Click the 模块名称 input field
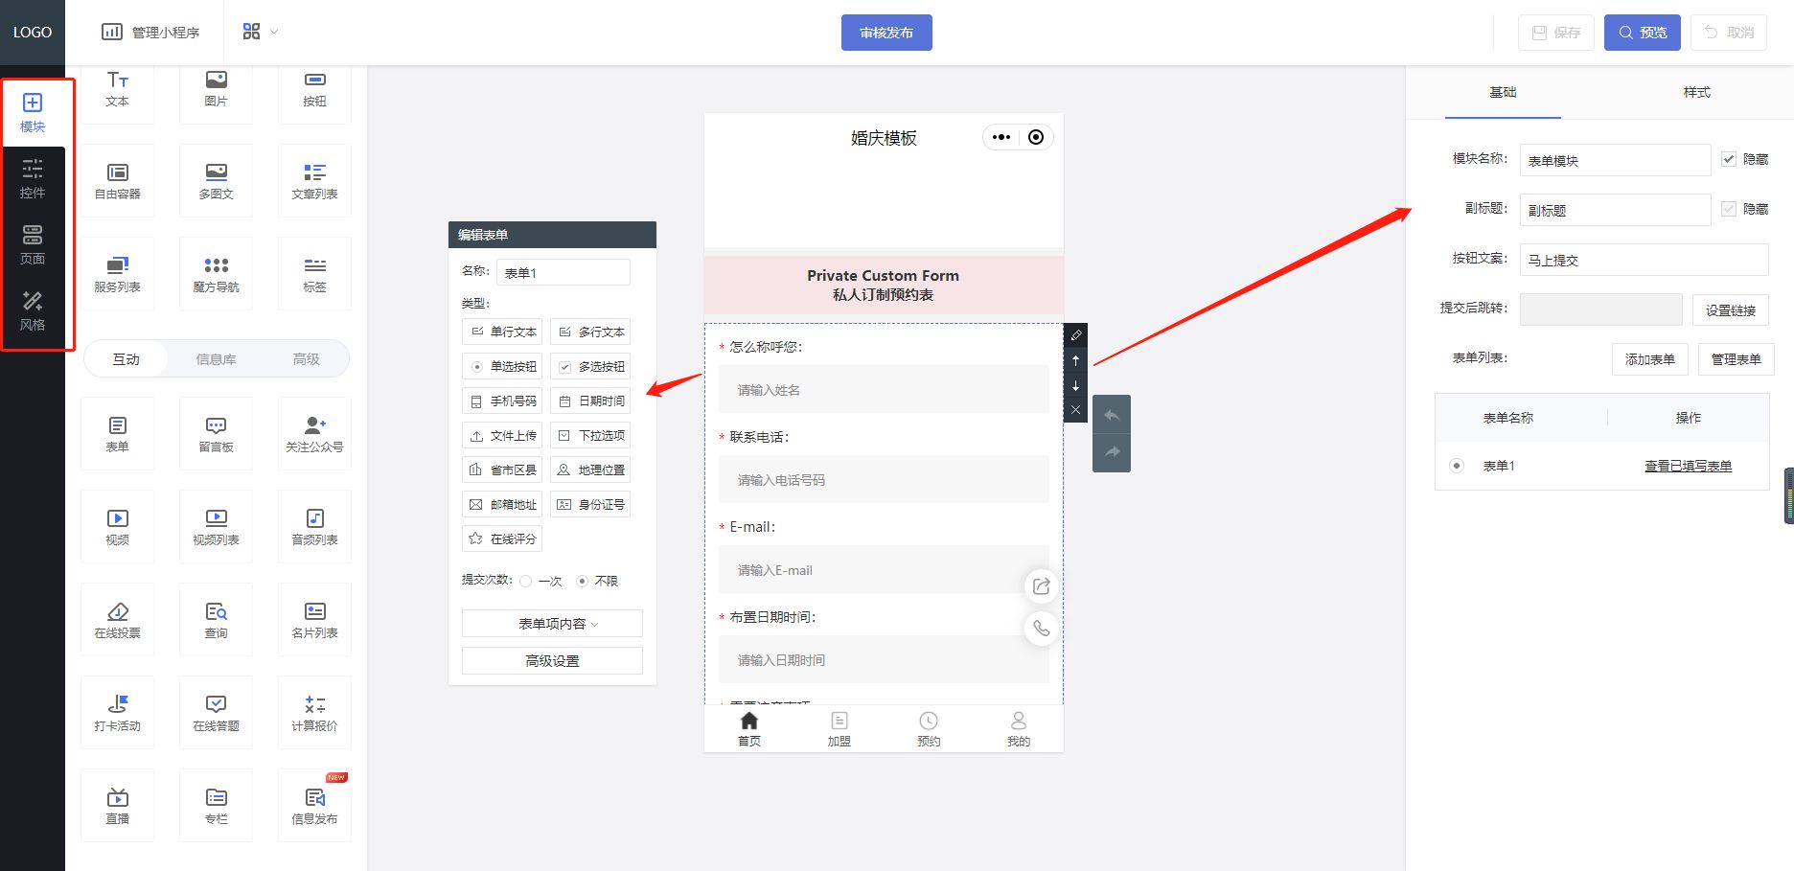This screenshot has height=871, width=1794. [1615, 160]
